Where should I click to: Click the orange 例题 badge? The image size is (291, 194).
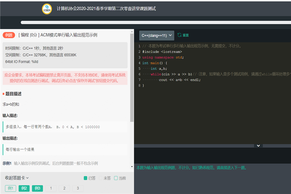coord(9,35)
